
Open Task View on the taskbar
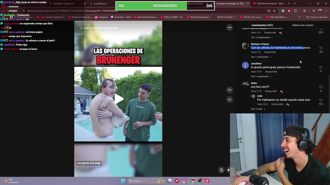click(x=169, y=181)
